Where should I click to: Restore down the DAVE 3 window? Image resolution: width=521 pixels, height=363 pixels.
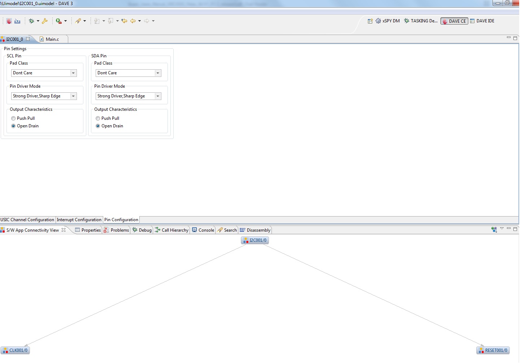(507, 3)
